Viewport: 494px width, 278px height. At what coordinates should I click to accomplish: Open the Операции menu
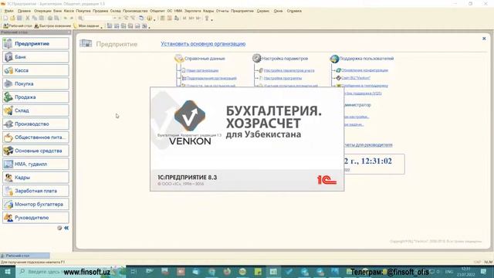pos(42,11)
